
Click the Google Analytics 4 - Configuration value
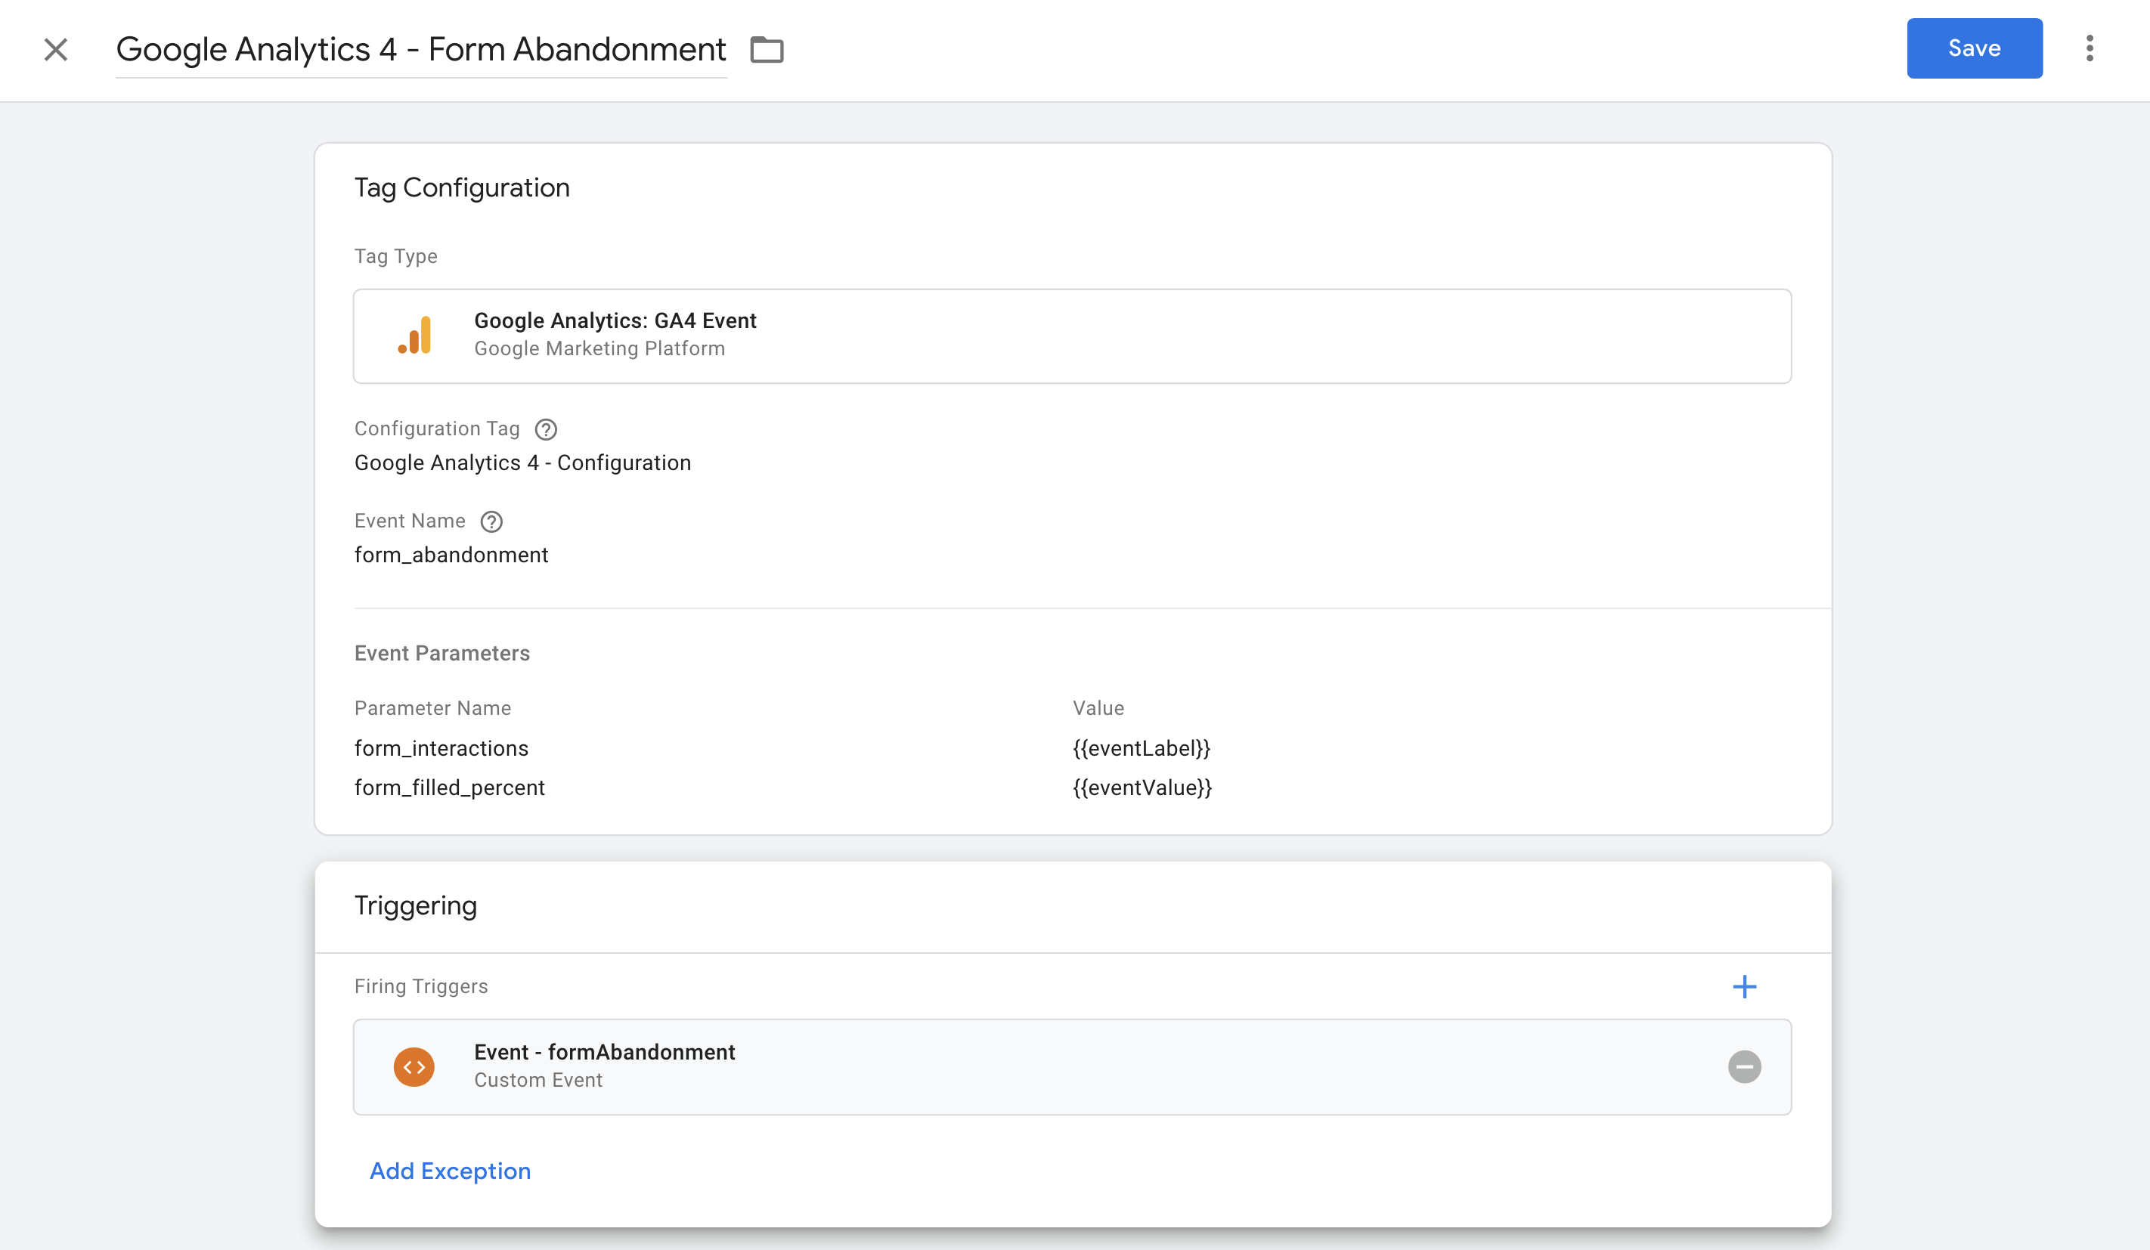point(523,463)
